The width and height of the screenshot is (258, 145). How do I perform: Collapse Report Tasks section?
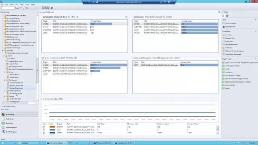[x=256, y=59]
